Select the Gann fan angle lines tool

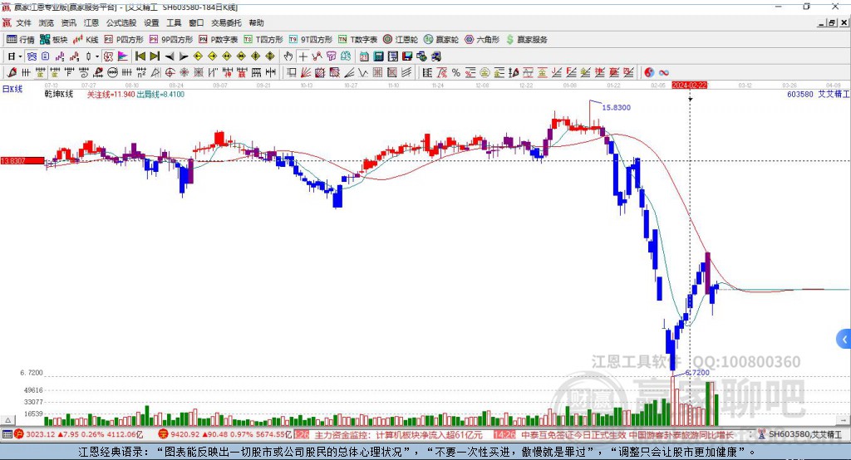pyautogui.click(x=306, y=72)
